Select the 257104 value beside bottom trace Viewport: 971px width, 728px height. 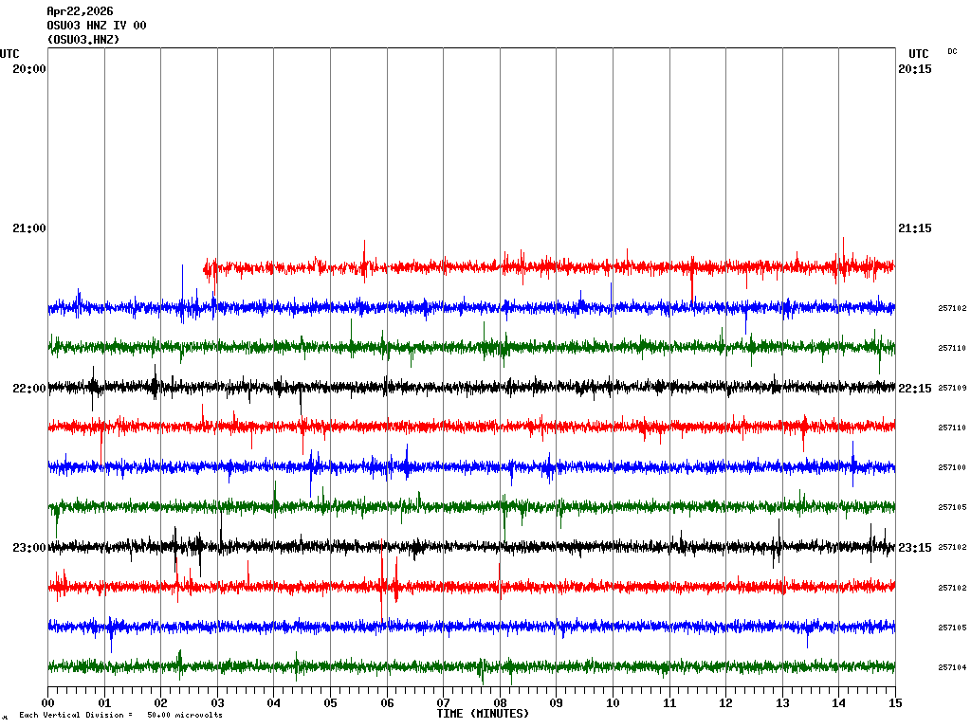[x=952, y=667]
